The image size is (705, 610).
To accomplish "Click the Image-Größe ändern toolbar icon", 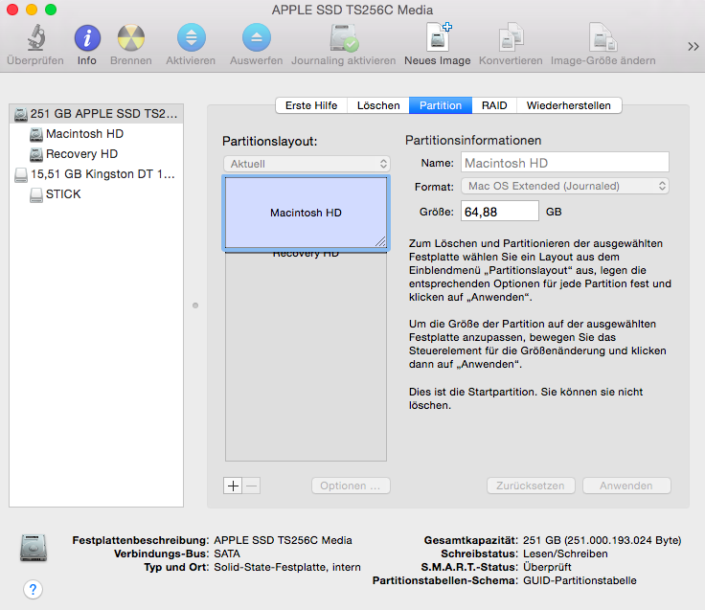I will [x=603, y=36].
